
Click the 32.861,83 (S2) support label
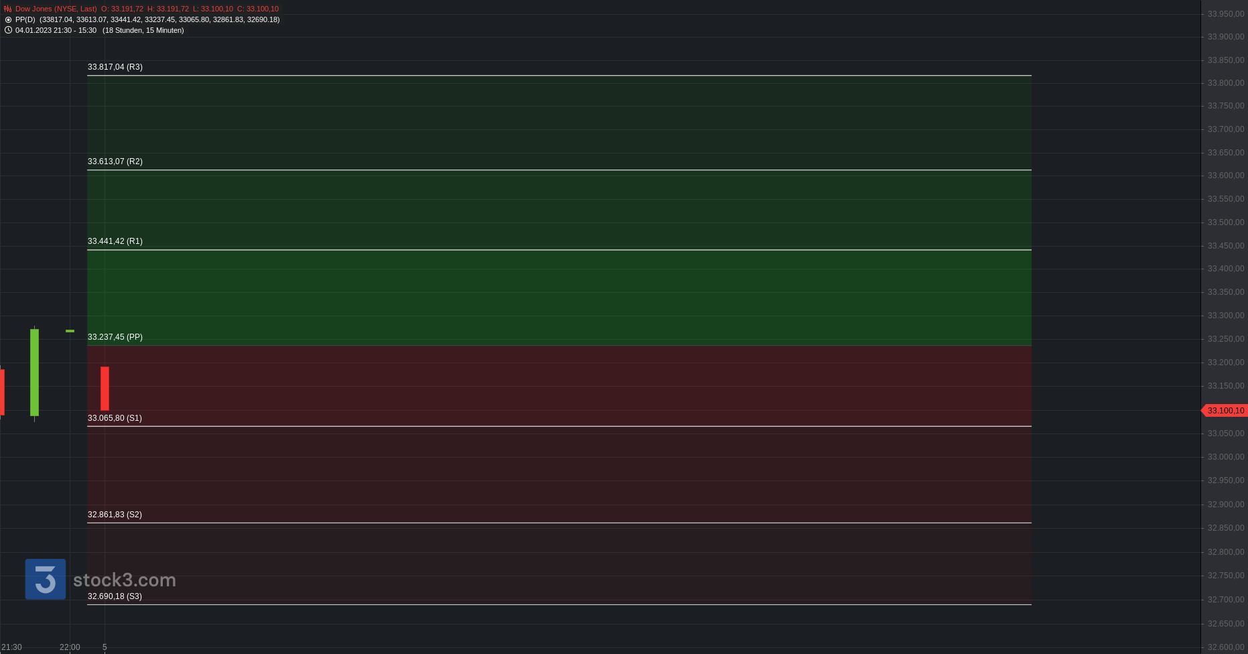115,515
